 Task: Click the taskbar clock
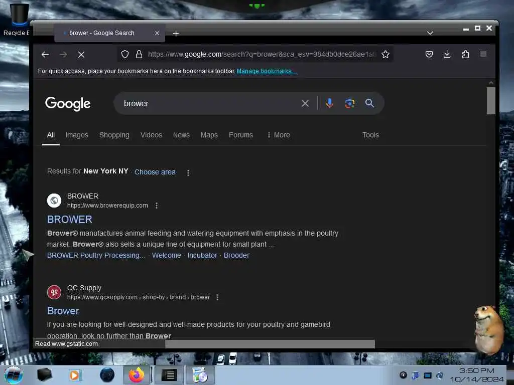(477, 375)
